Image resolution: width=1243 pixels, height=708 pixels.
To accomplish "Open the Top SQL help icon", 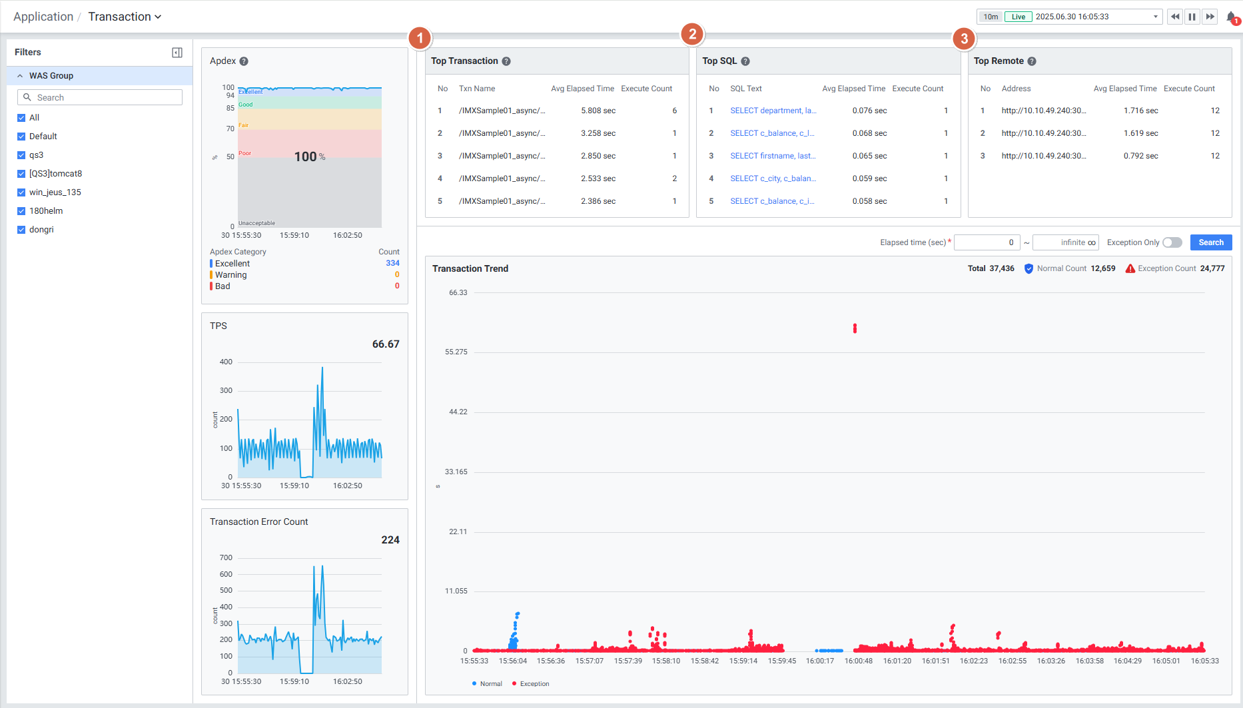I will tap(745, 61).
